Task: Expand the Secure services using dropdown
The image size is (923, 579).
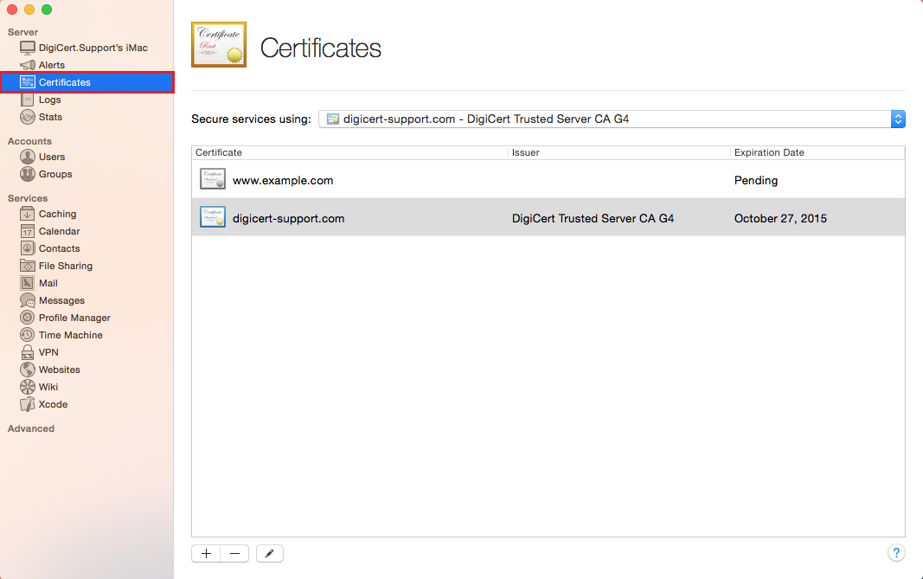Action: tap(611, 119)
